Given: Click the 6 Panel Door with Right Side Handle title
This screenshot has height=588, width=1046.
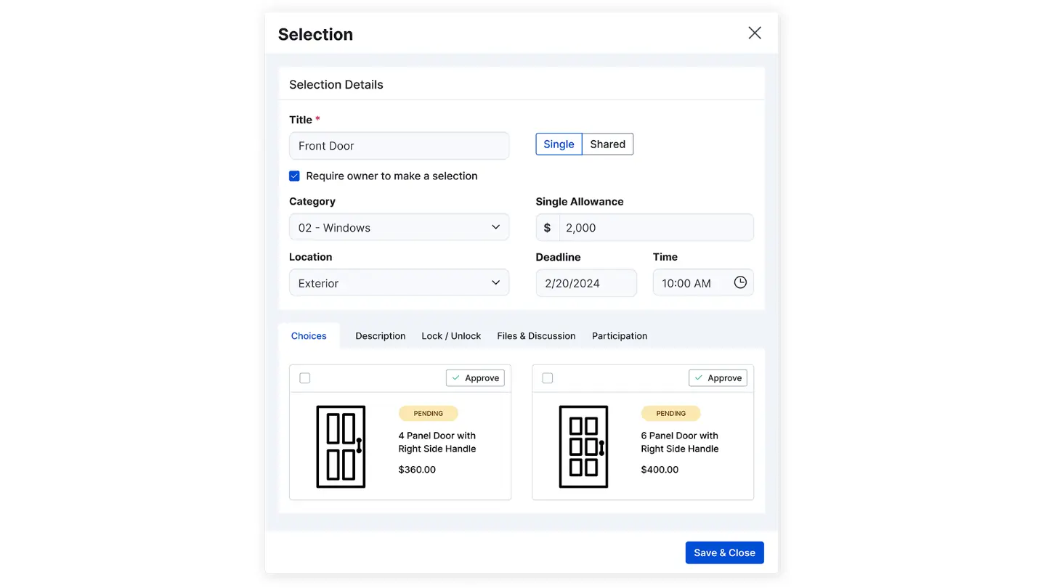Looking at the screenshot, I should tap(680, 442).
